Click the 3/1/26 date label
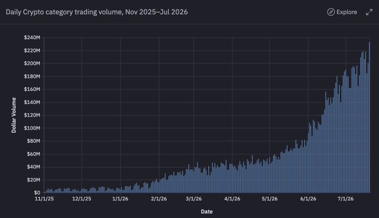 pos(193,199)
